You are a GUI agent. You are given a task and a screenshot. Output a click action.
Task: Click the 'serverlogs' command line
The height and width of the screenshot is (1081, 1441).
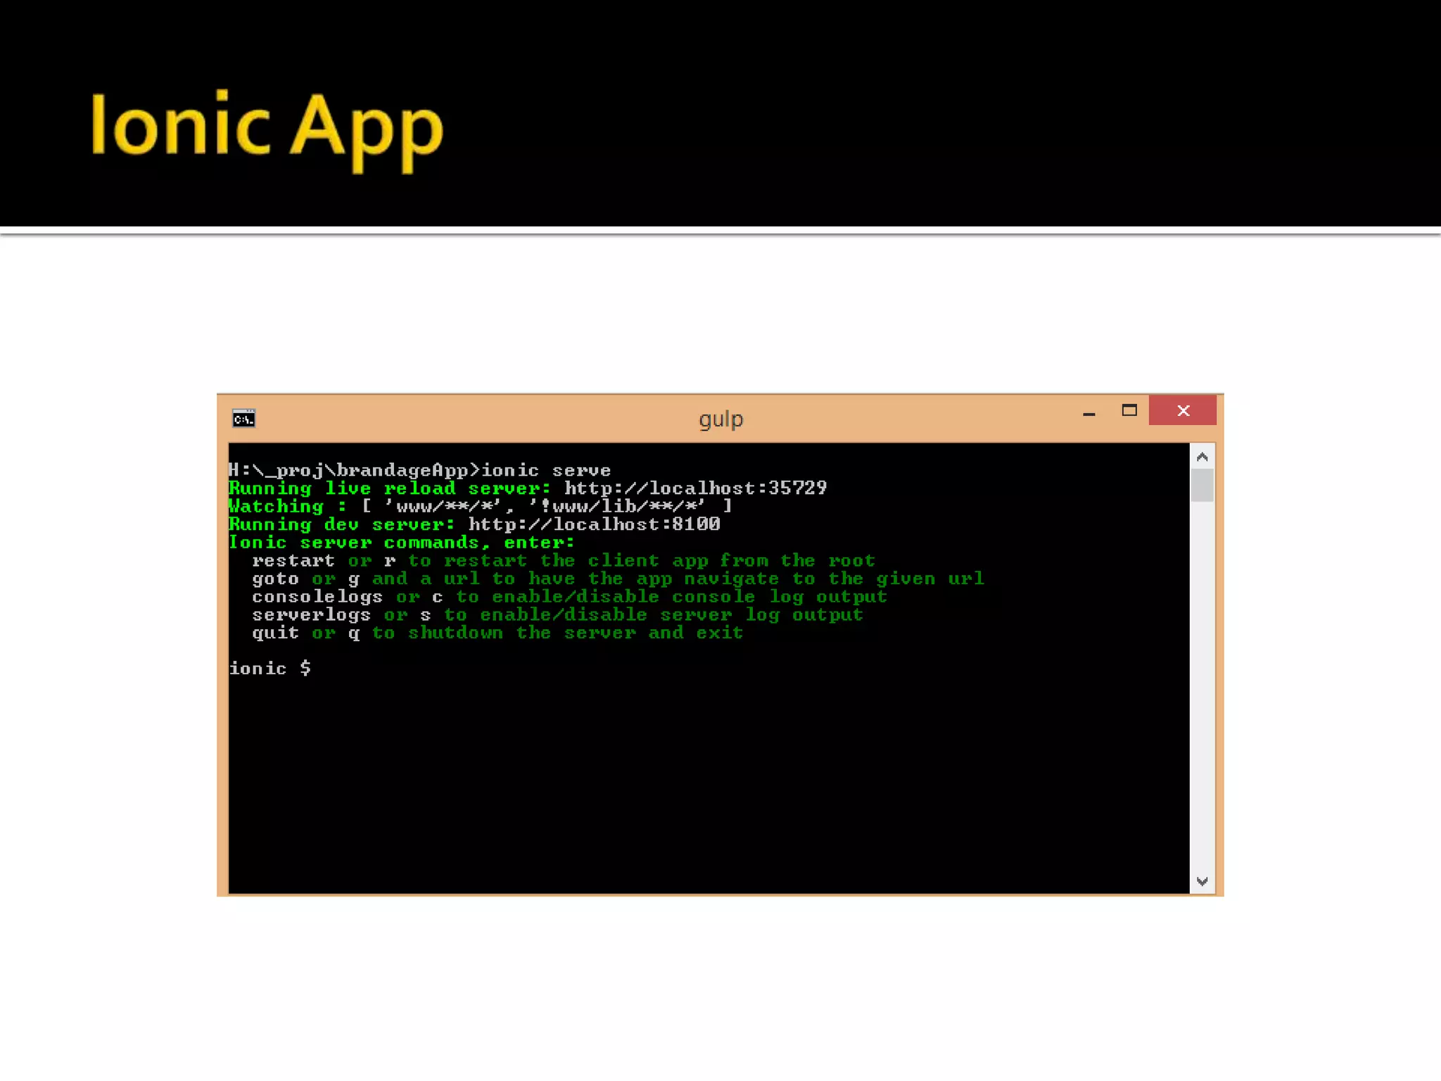click(557, 615)
